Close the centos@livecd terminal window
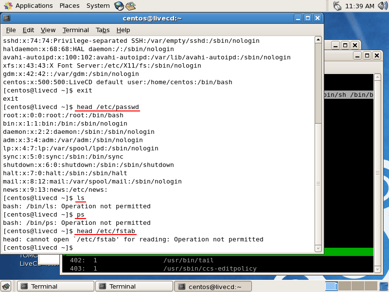389x292 pixels. [318, 18]
